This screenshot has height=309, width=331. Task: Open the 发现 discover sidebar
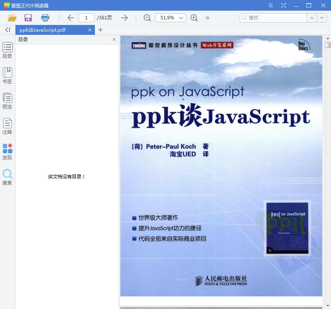(7, 152)
